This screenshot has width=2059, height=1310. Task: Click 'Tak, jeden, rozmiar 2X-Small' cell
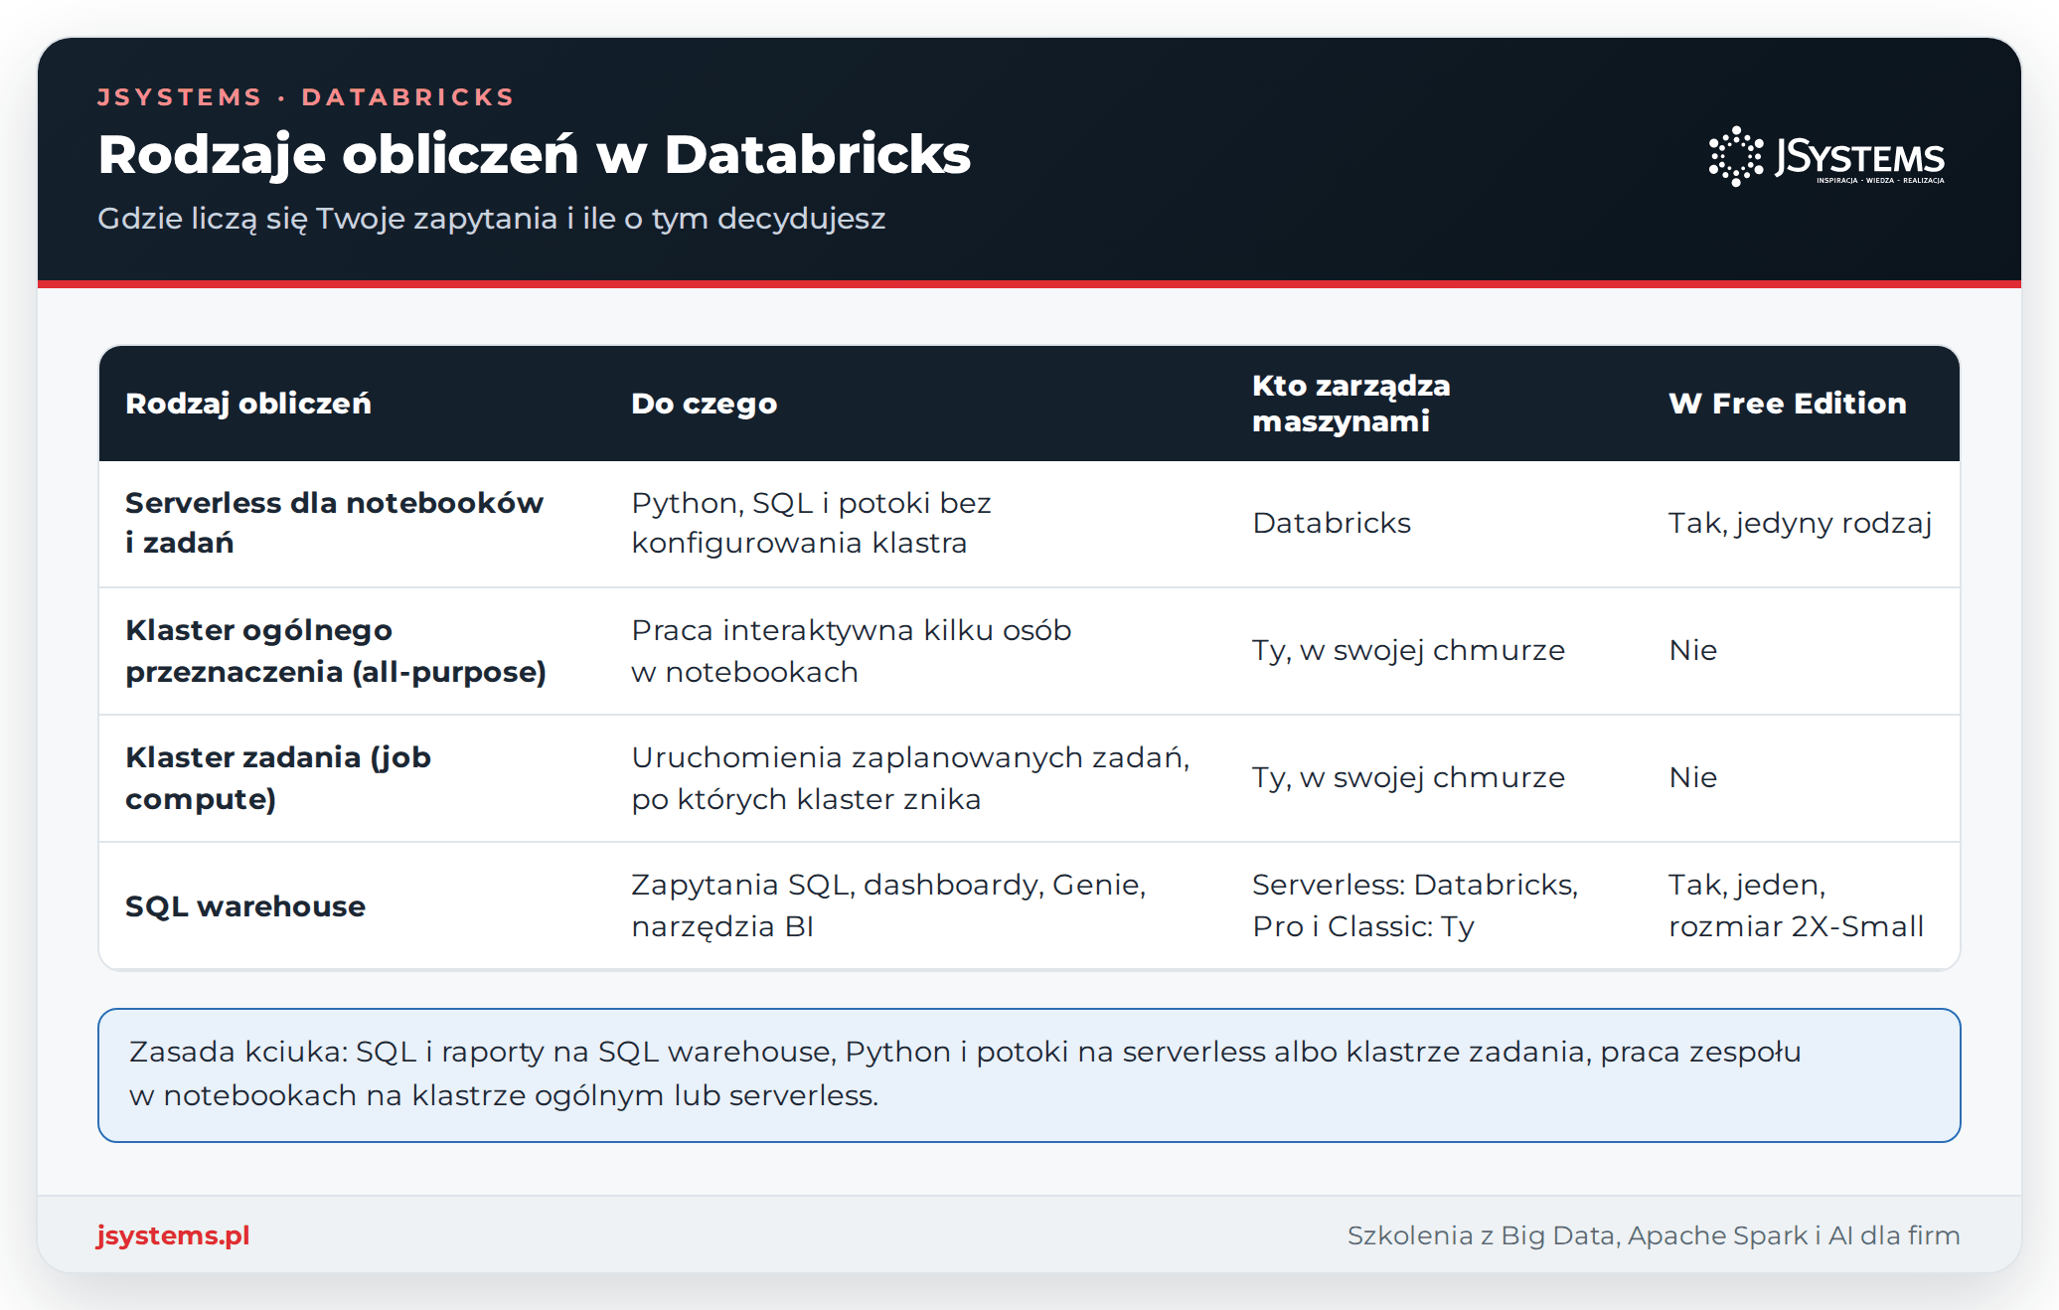click(x=1796, y=905)
